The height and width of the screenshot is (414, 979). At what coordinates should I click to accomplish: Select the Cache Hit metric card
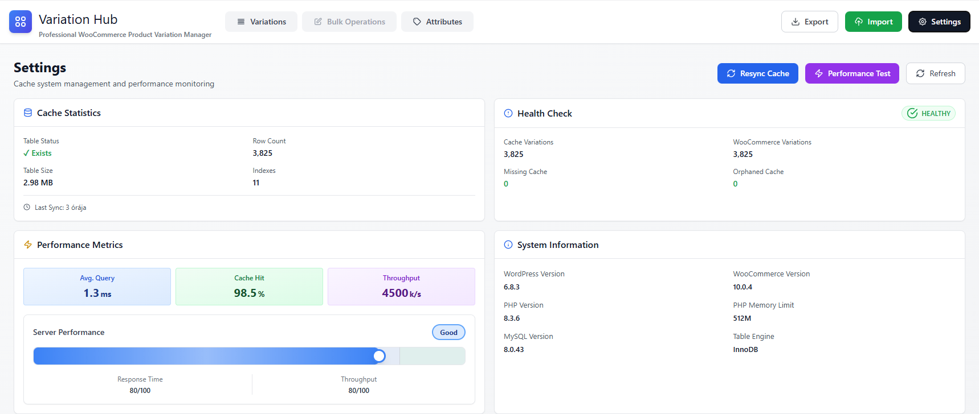[249, 287]
